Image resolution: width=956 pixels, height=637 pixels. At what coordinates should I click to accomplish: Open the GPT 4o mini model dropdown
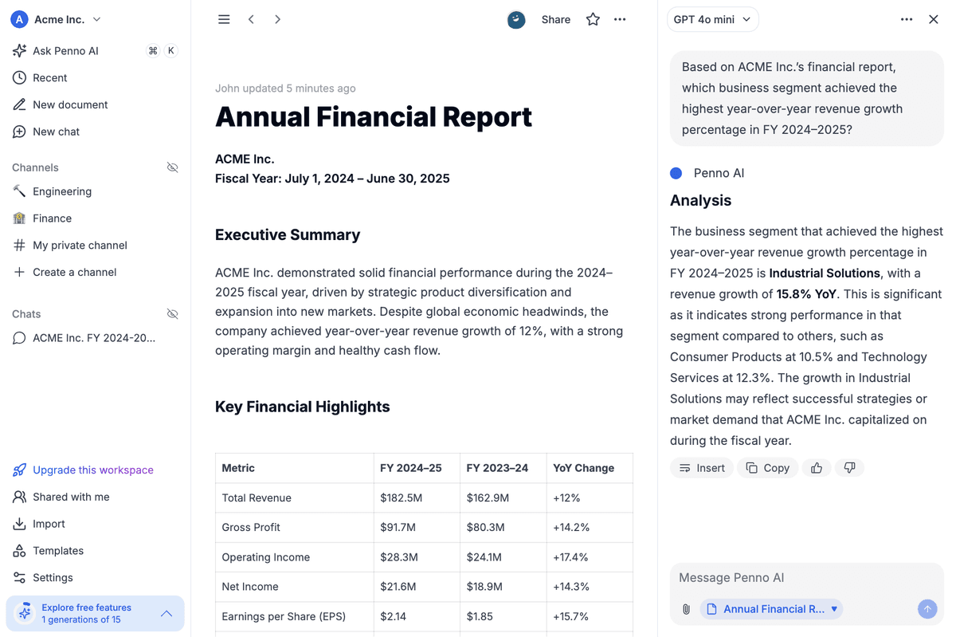[x=712, y=18]
